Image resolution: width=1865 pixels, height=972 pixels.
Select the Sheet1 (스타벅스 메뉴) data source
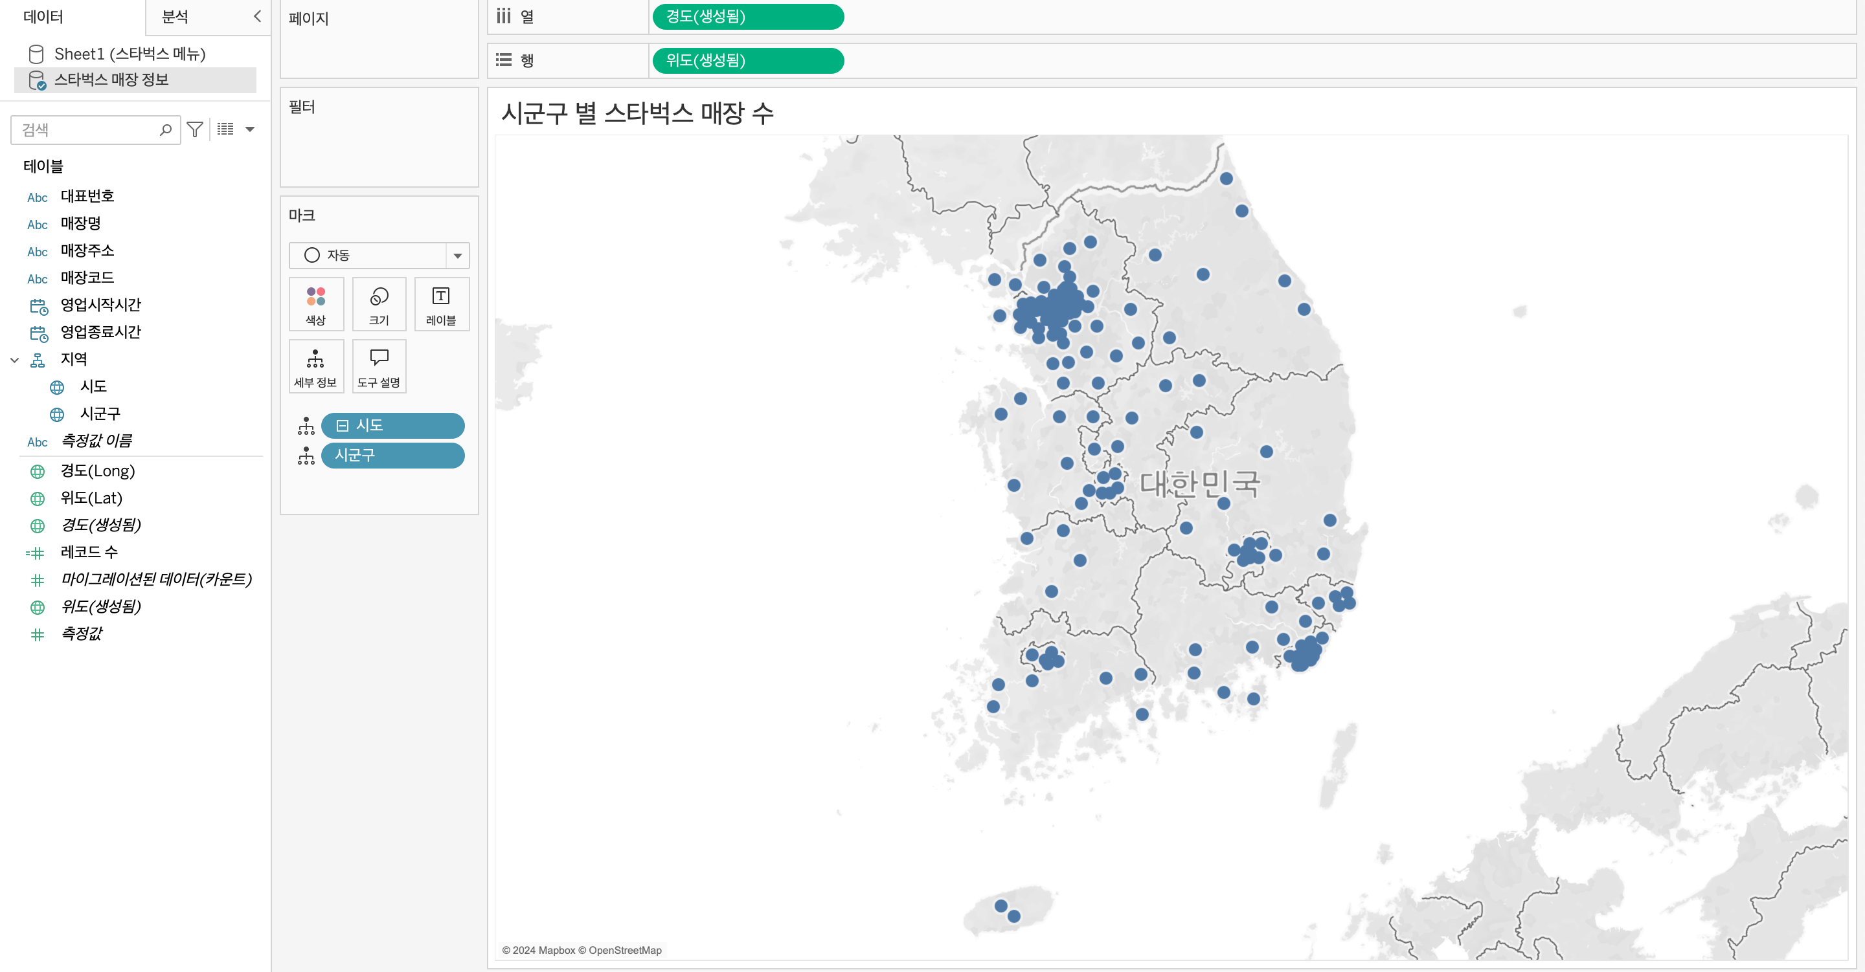[x=130, y=54]
